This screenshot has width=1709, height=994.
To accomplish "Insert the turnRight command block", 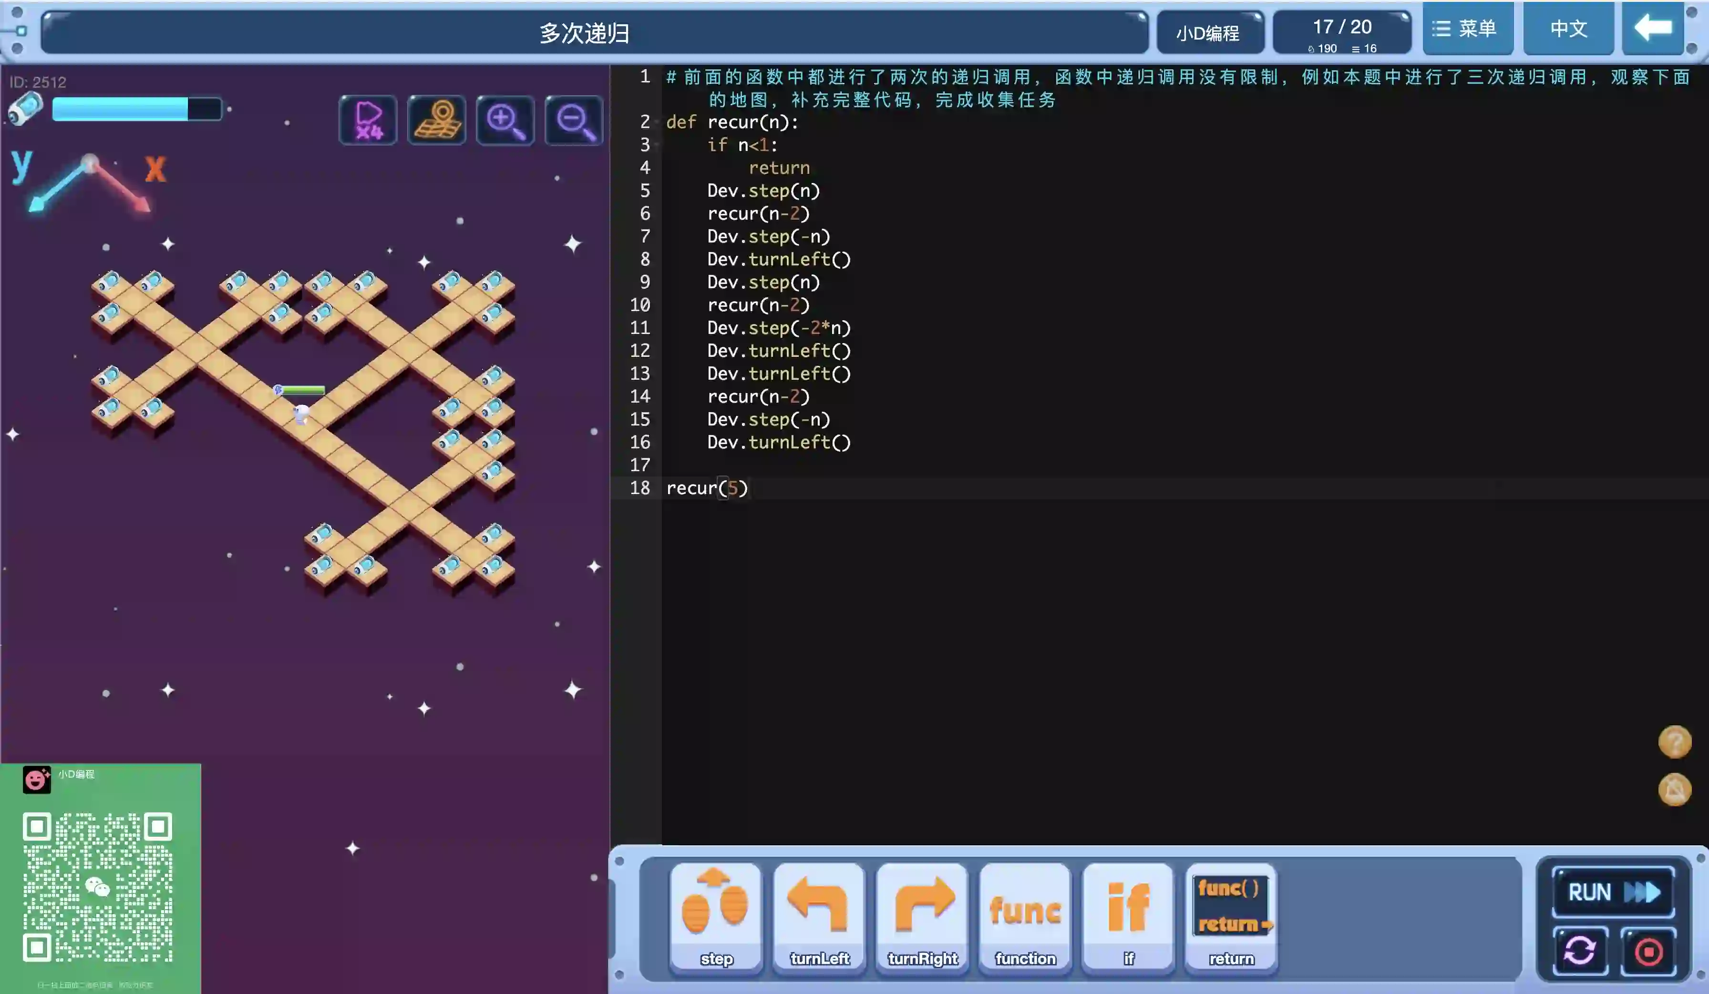I will tap(922, 916).
